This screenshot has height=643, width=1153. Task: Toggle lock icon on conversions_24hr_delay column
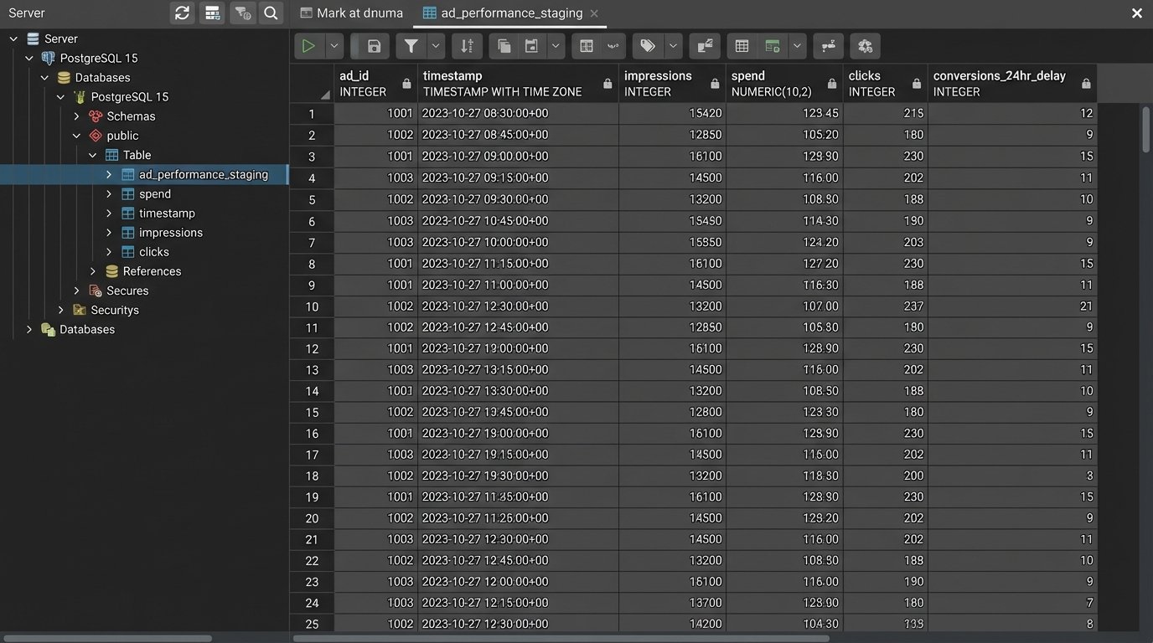click(x=1086, y=84)
